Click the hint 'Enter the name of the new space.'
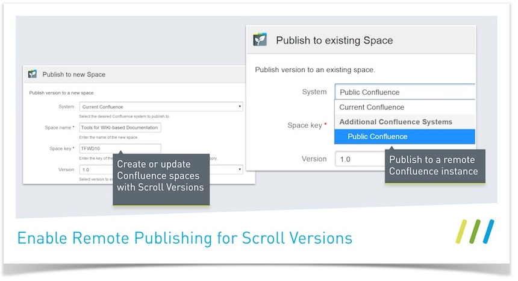This screenshot has height=281, width=518. [108, 137]
